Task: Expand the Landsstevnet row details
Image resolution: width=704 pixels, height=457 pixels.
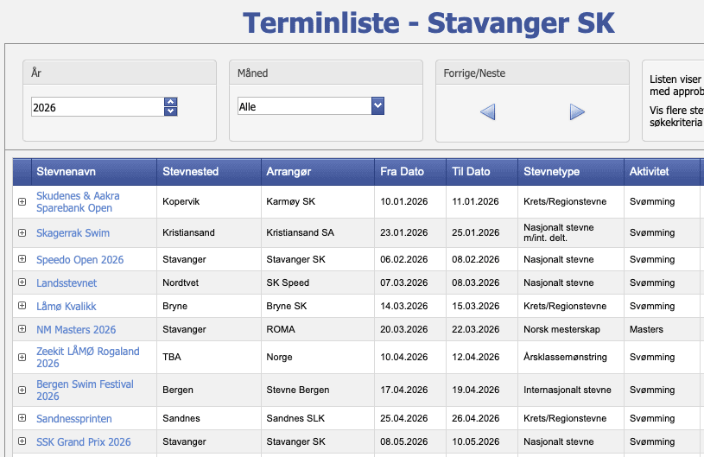Action: (22, 282)
